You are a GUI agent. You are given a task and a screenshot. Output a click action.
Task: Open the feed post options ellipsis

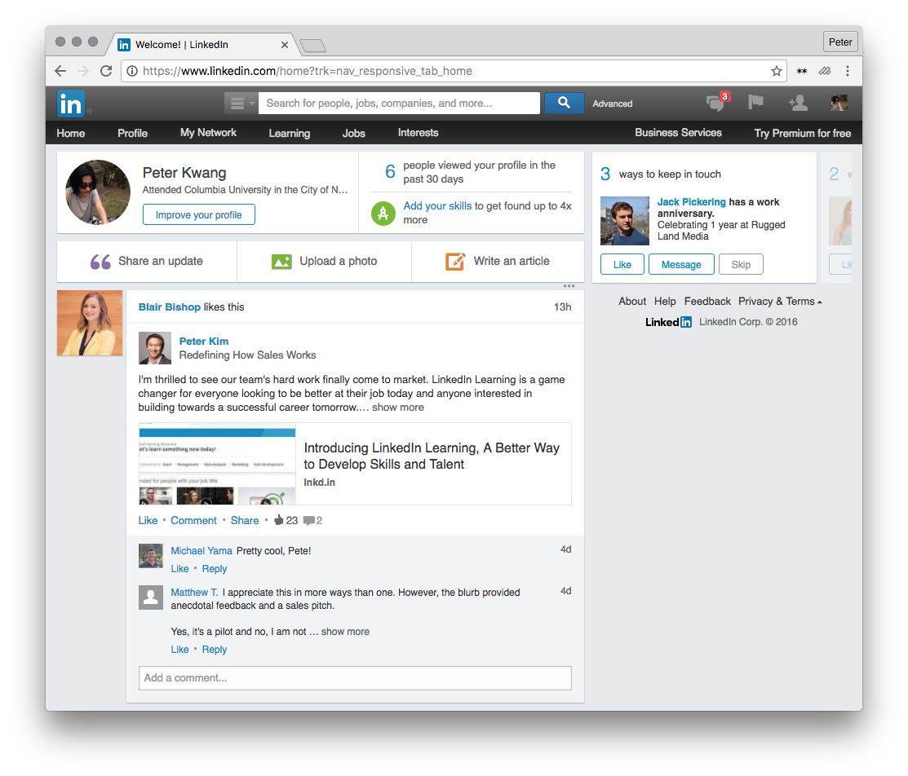point(569,286)
